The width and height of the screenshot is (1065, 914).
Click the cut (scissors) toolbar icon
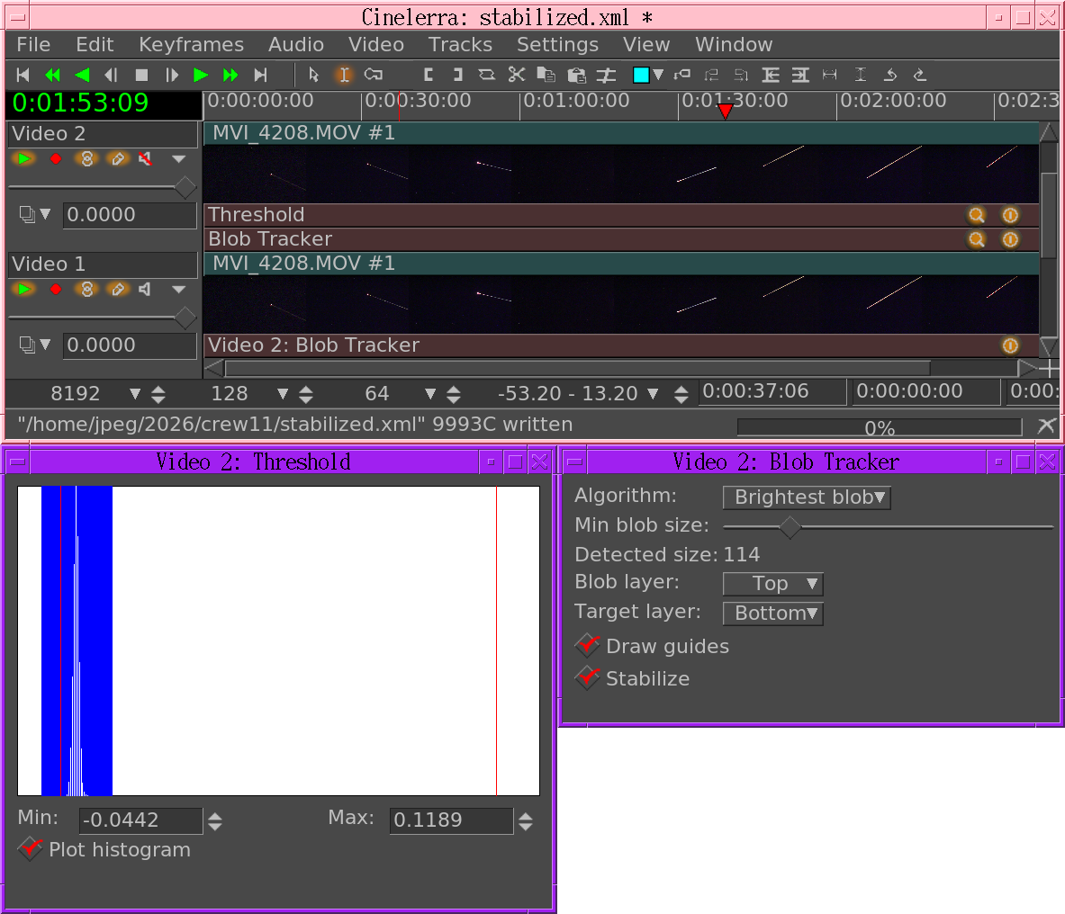516,75
